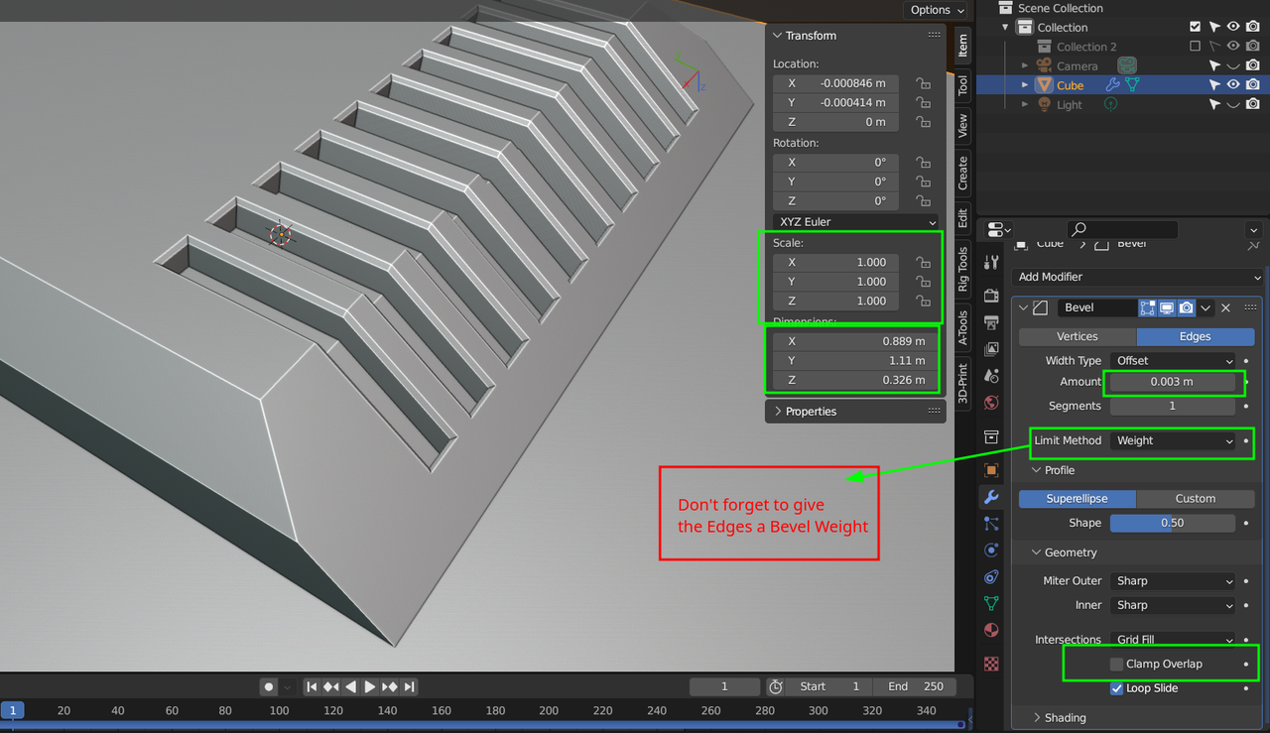Viewport: 1270px width, 733px height.
Task: Open the Object Data properties triangle icon
Action: pos(990,603)
